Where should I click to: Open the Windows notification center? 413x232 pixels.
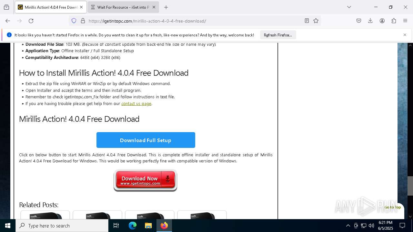tap(402, 226)
